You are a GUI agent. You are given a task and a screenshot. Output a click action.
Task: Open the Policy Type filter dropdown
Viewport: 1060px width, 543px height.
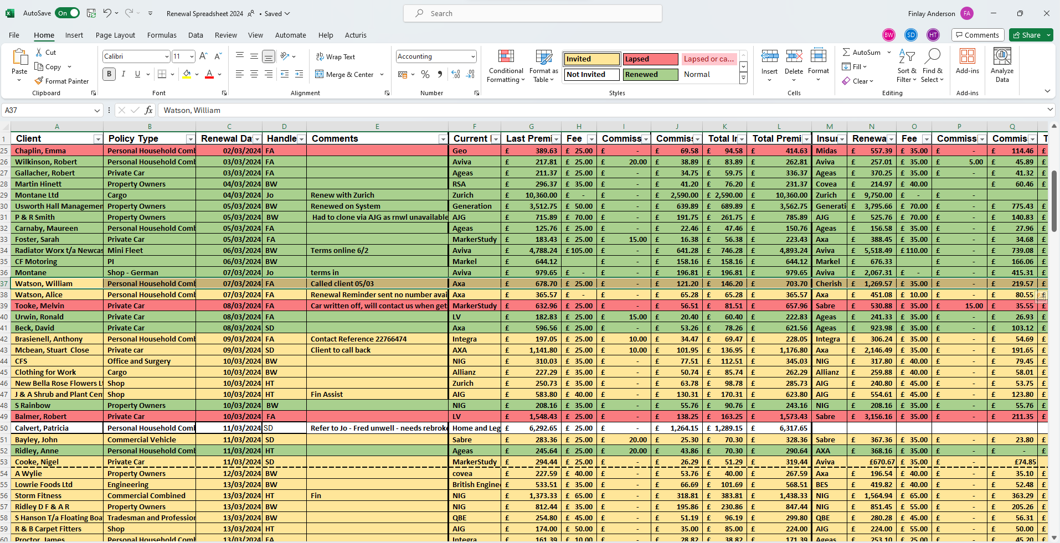191,139
